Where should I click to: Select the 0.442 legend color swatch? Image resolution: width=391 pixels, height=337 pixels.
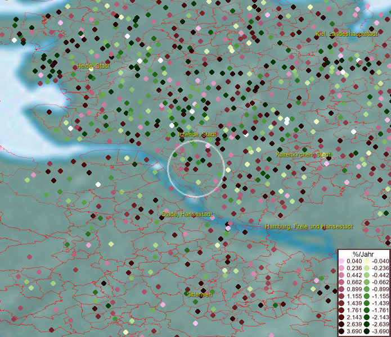pos(342,275)
